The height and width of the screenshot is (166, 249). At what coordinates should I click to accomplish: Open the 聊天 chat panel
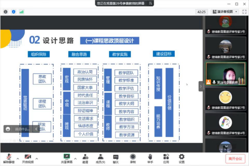116,158
